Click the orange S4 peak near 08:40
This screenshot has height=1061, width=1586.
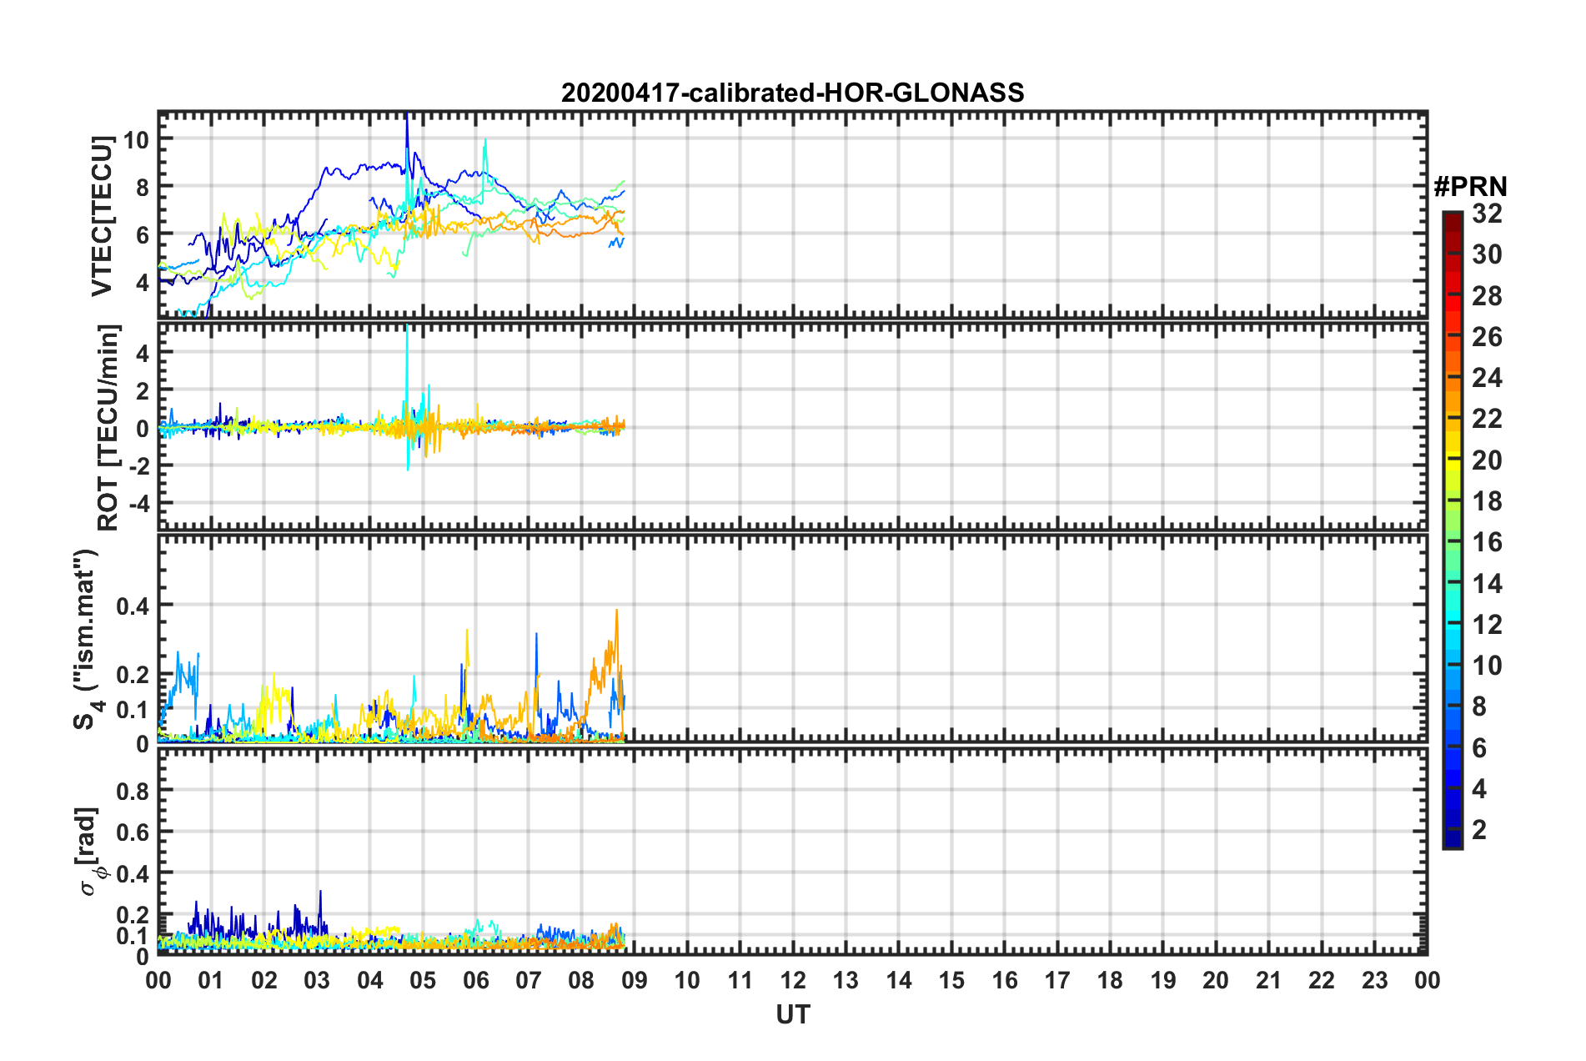(x=616, y=634)
